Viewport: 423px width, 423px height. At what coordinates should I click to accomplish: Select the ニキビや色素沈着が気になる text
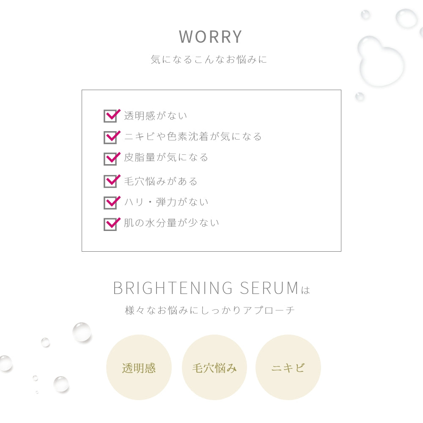193,137
